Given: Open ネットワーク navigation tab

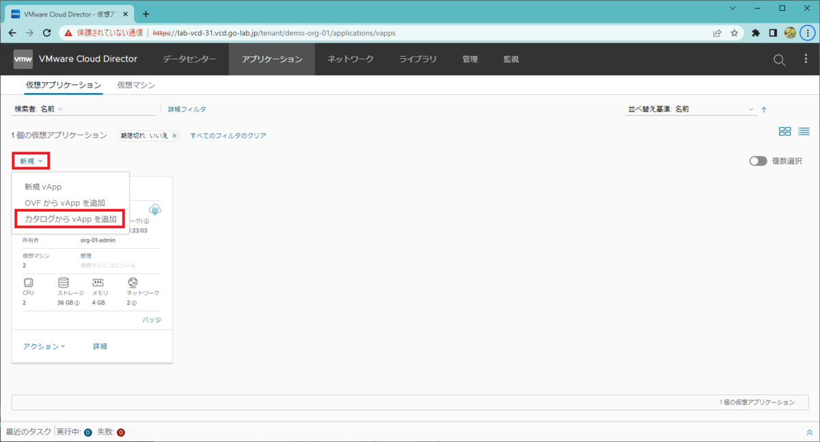Looking at the screenshot, I should point(351,59).
